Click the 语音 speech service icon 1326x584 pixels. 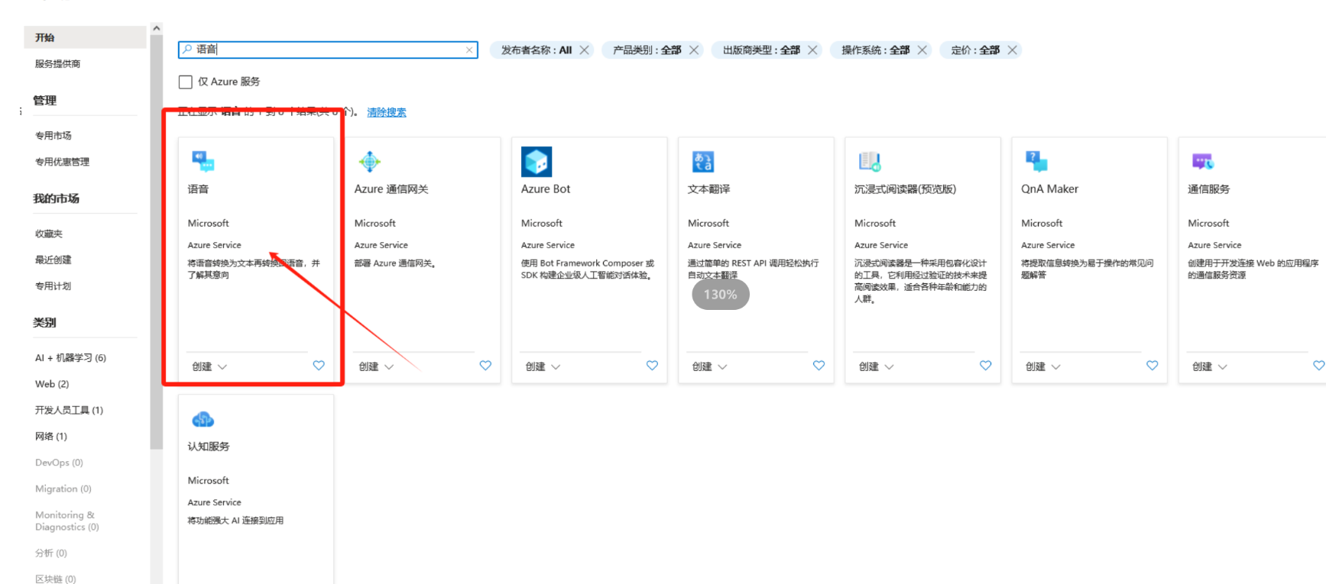pos(203,161)
